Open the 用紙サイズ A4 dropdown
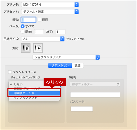 click(43, 39)
